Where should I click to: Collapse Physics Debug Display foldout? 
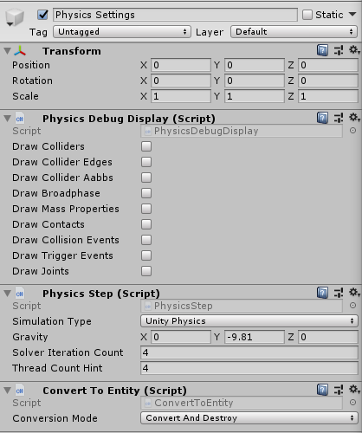click(8, 119)
